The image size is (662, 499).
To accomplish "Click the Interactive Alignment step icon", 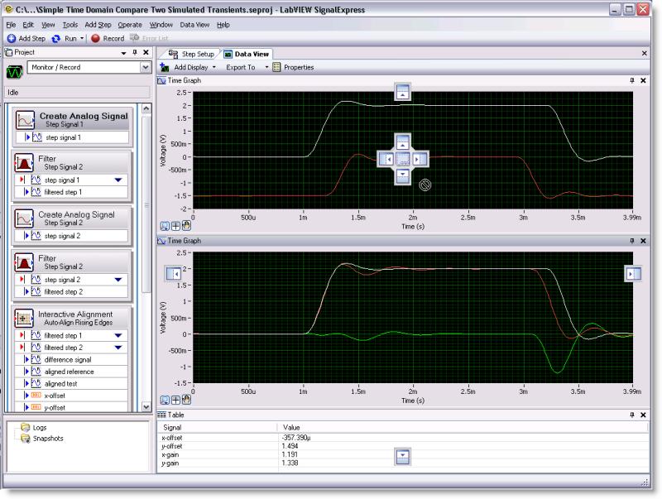I will (x=26, y=319).
